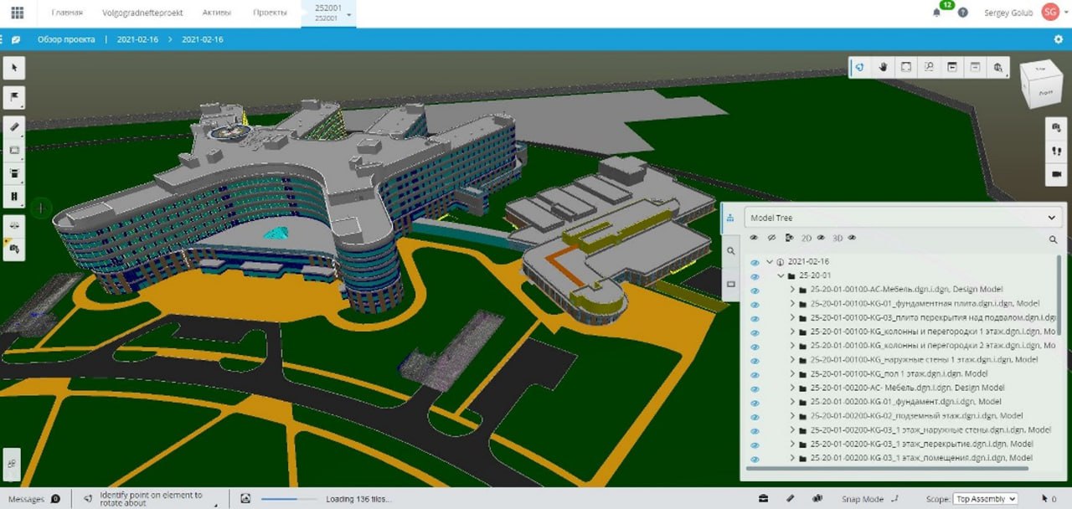
Task: Switch to the Проекты tab
Action: tap(269, 13)
